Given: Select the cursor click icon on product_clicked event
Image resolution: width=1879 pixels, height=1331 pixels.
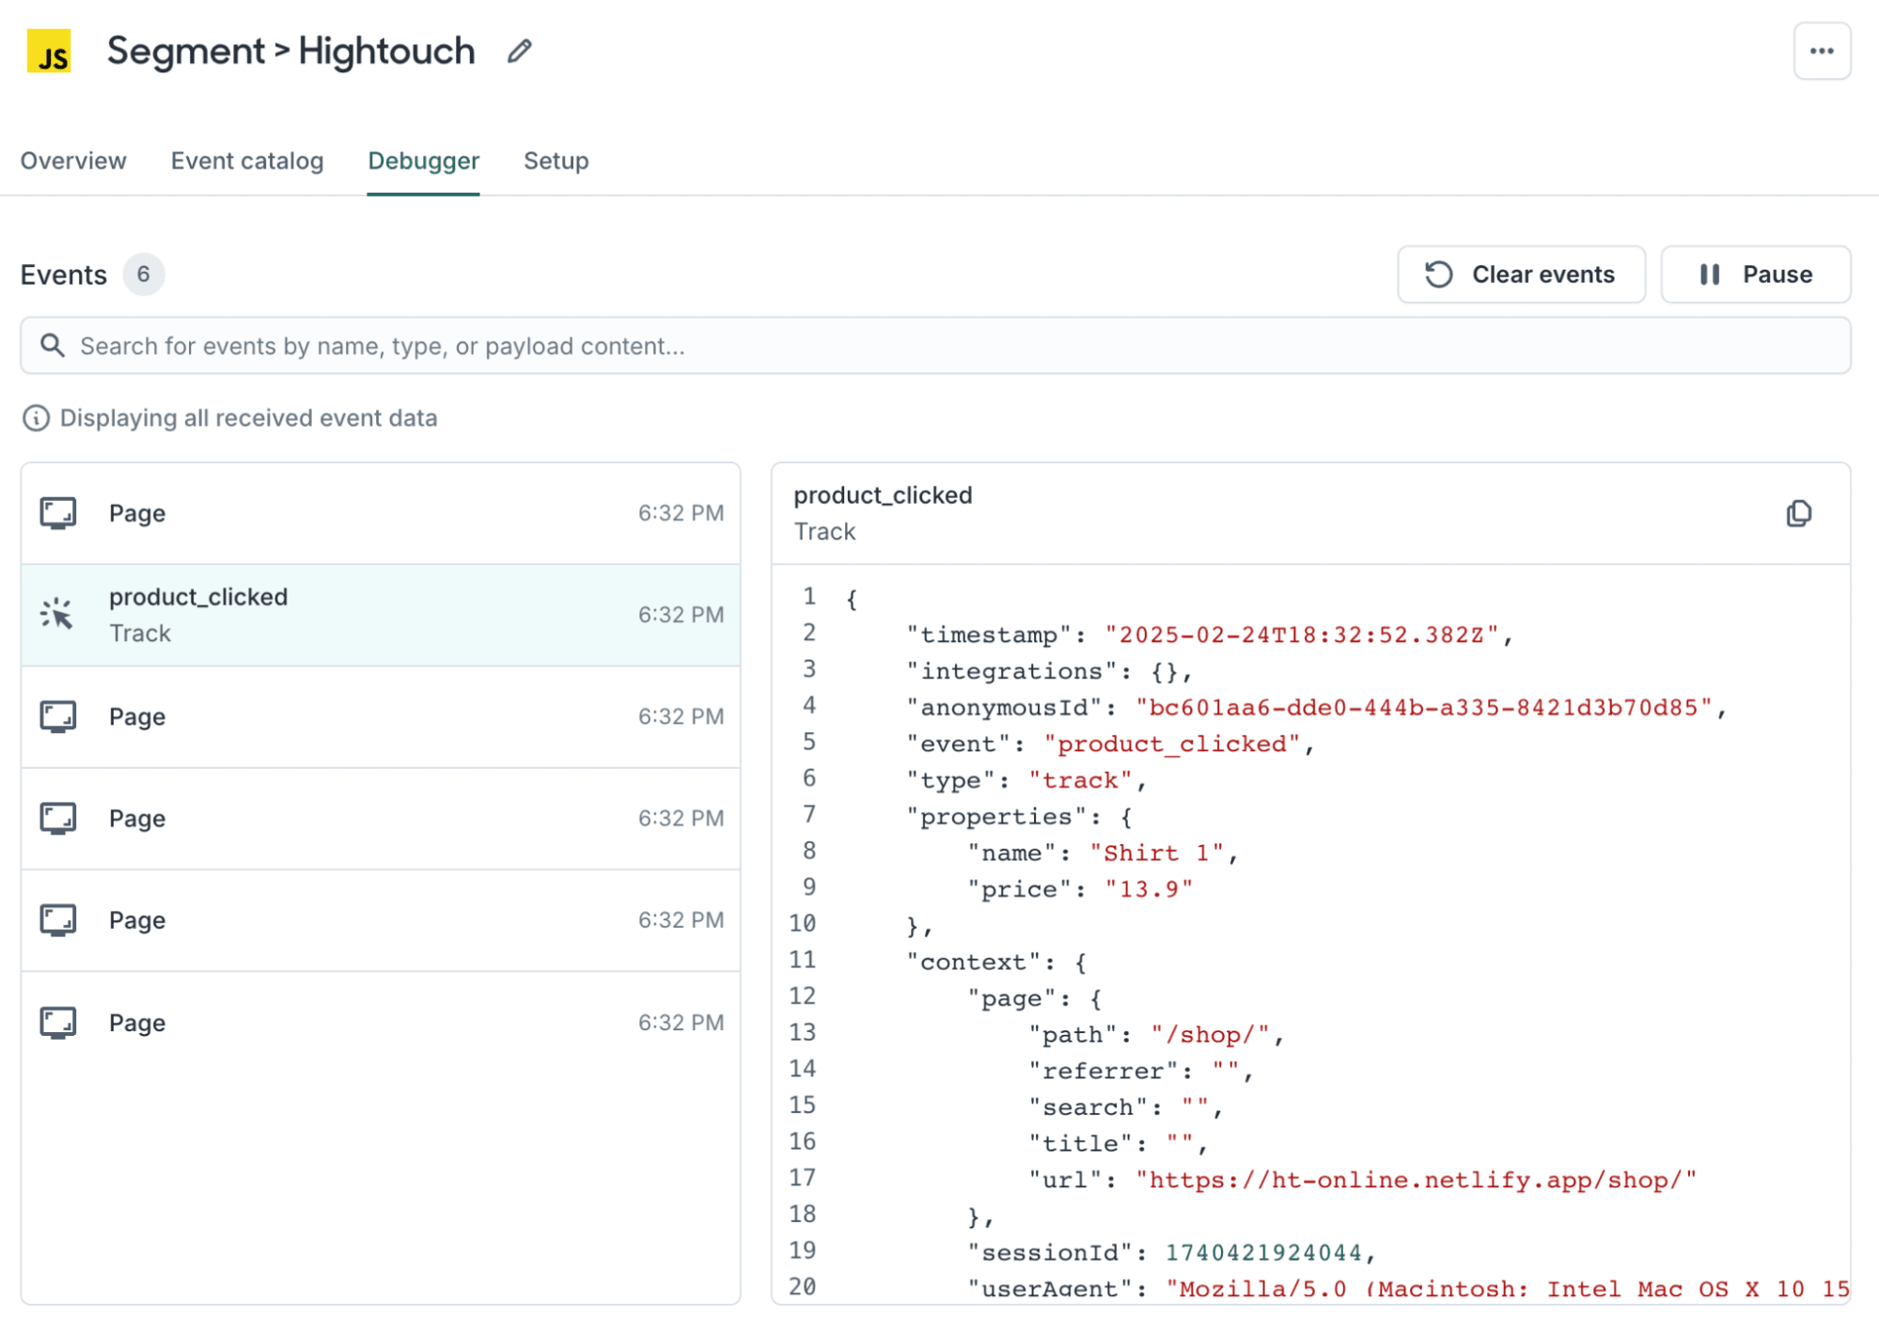Looking at the screenshot, I should tap(58, 614).
